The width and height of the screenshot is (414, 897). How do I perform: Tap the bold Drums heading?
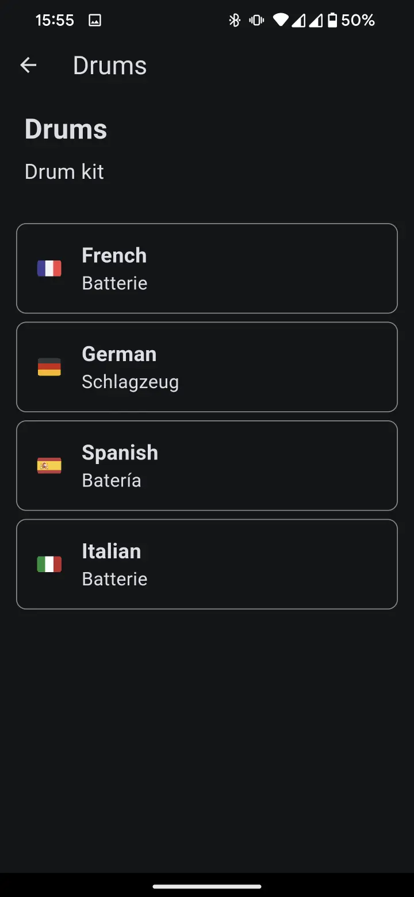(x=66, y=129)
